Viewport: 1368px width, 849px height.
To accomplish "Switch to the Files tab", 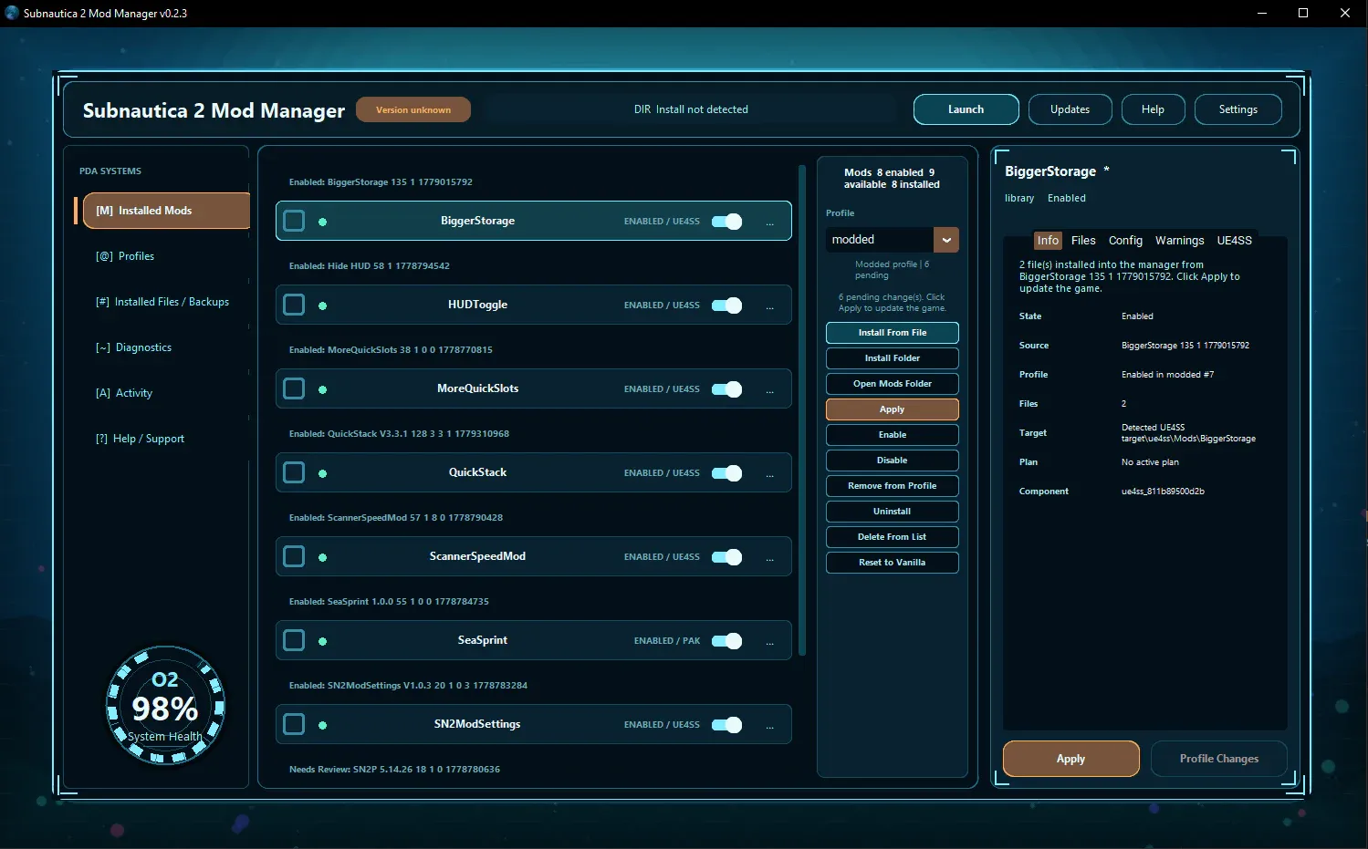I will tap(1083, 241).
